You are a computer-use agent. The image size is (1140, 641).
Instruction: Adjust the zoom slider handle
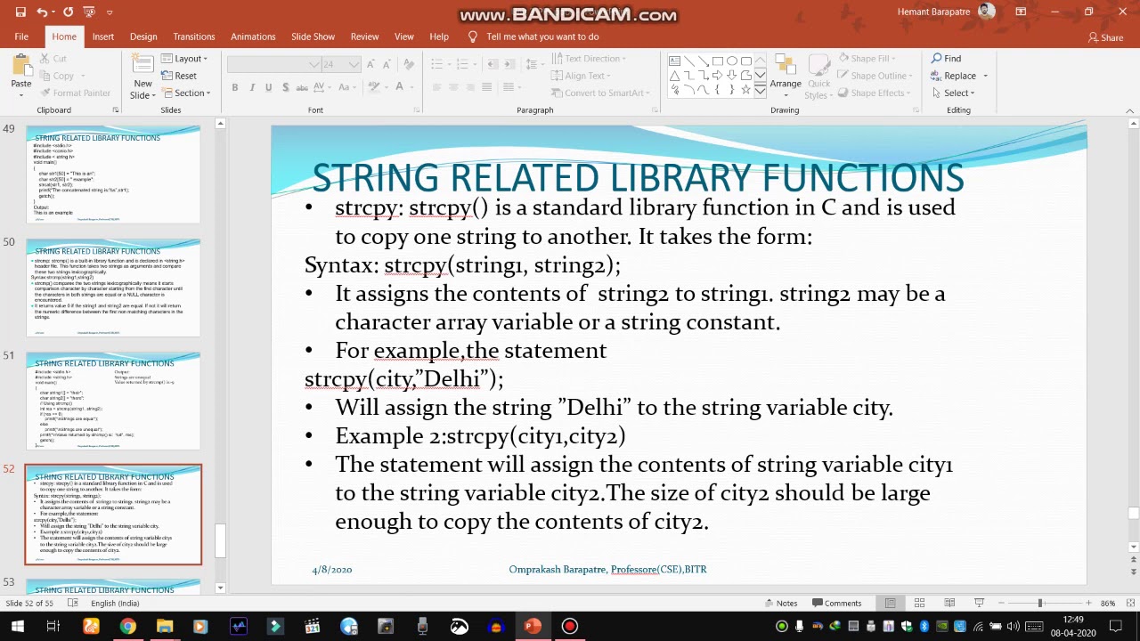[x=1039, y=603]
